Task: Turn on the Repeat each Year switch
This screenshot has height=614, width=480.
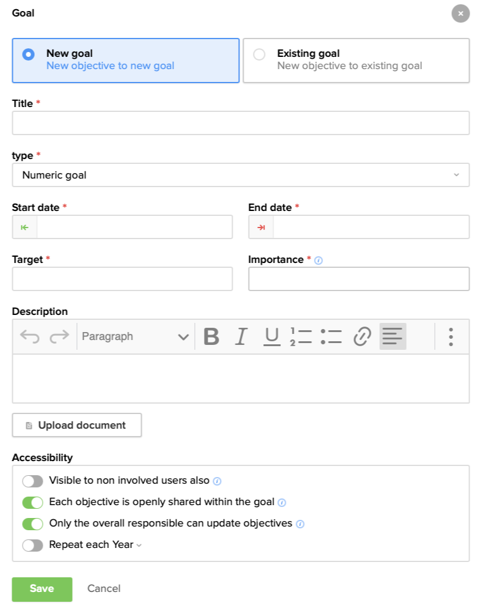Action: (x=32, y=546)
